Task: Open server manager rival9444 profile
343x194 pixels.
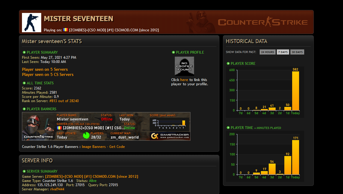Action: click(x=57, y=189)
